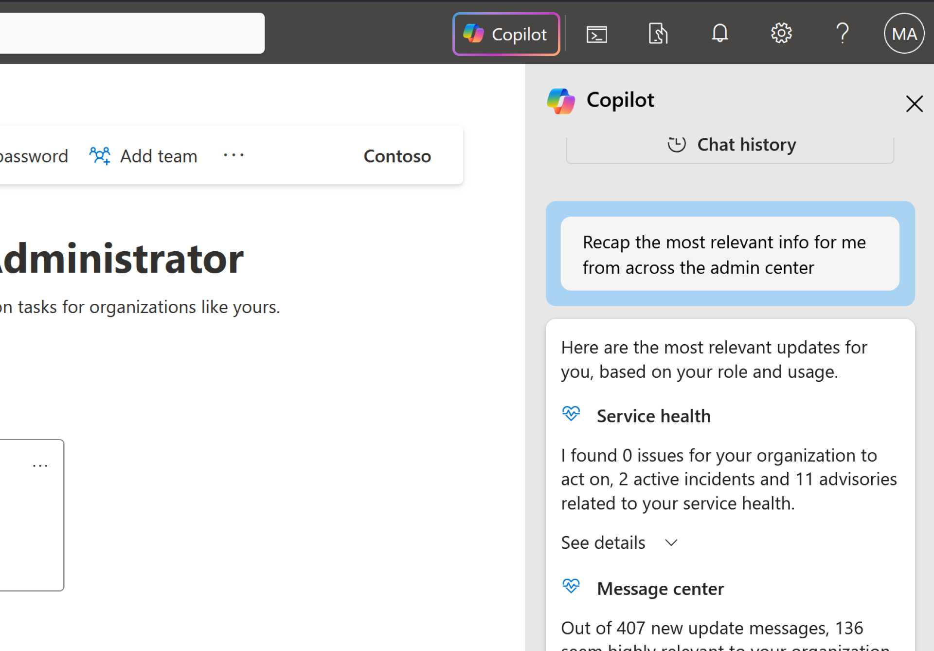Click the Copilot logo in the panel header
934x651 pixels.
tap(560, 100)
